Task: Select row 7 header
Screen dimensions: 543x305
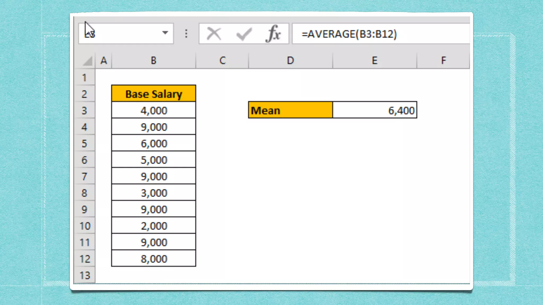Action: (84, 176)
